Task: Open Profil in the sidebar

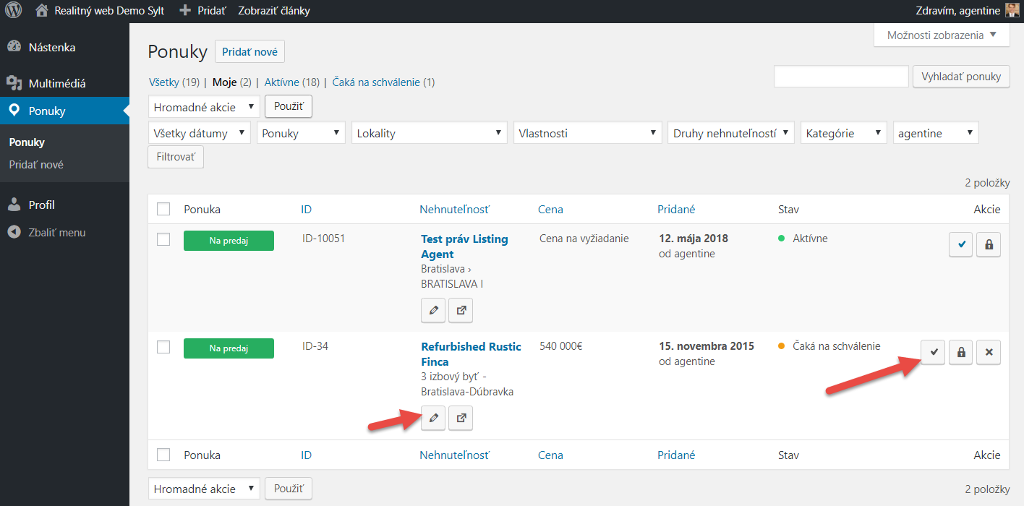Action: click(42, 205)
